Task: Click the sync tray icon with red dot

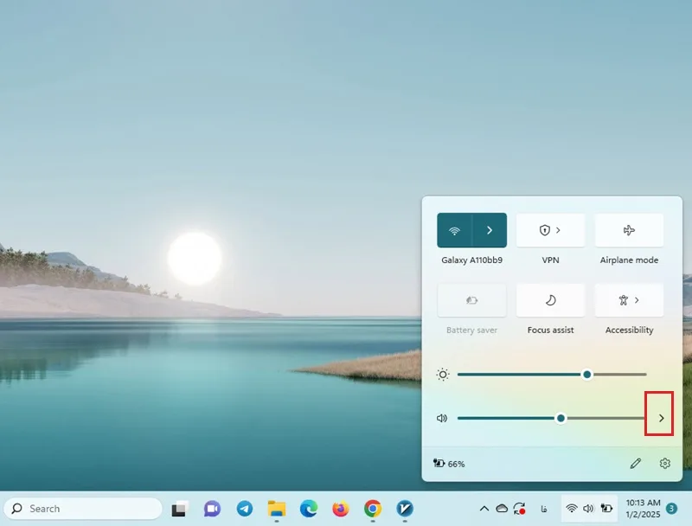Action: [520, 509]
